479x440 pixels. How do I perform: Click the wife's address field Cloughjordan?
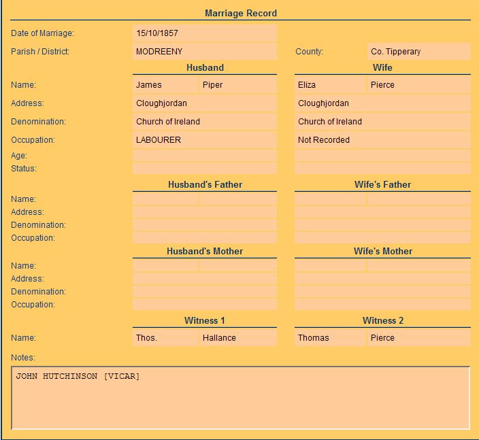(382, 103)
